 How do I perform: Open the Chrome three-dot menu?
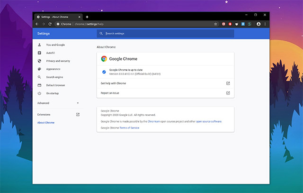pos(265,24)
